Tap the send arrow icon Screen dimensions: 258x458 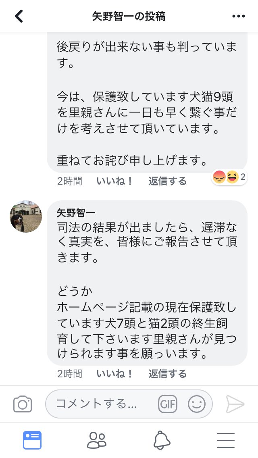[x=235, y=404]
